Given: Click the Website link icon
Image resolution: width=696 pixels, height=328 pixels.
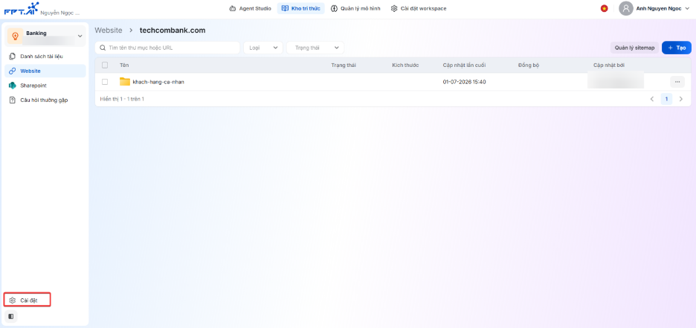Looking at the screenshot, I should pyautogui.click(x=13, y=71).
